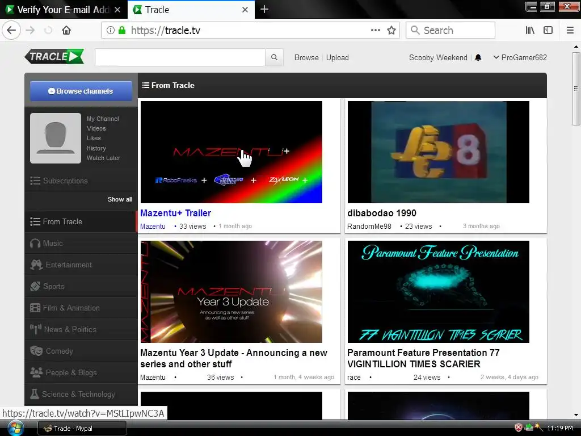
Task: Close the Verify Your E-mail tab
Action: pos(117,10)
